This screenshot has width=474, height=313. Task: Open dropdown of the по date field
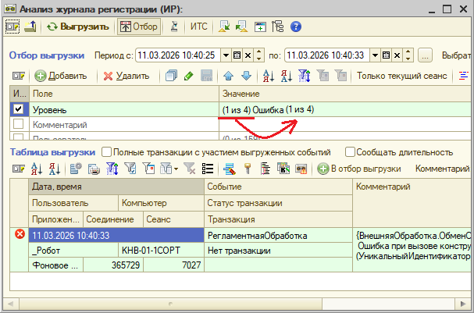tap(375, 55)
